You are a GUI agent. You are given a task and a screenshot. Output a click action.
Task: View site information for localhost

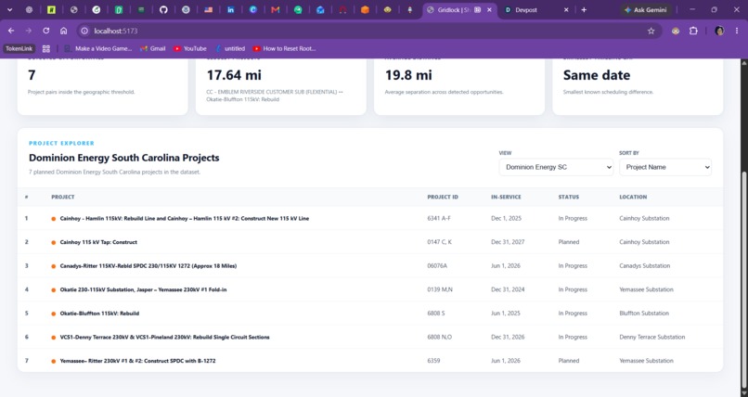point(84,31)
